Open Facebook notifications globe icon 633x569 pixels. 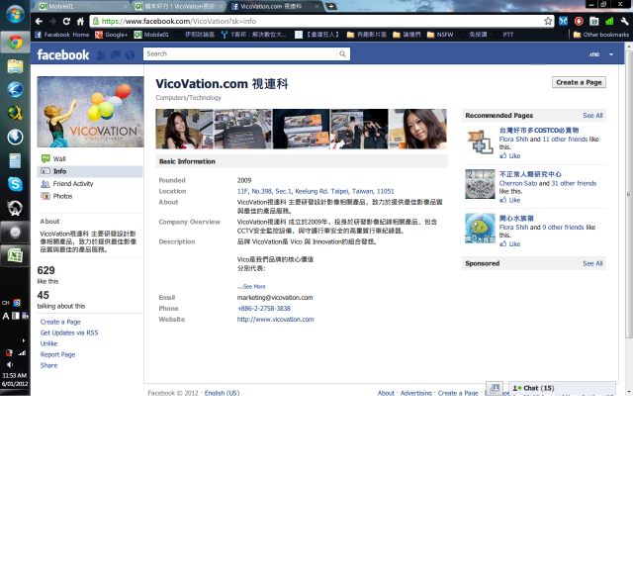130,55
